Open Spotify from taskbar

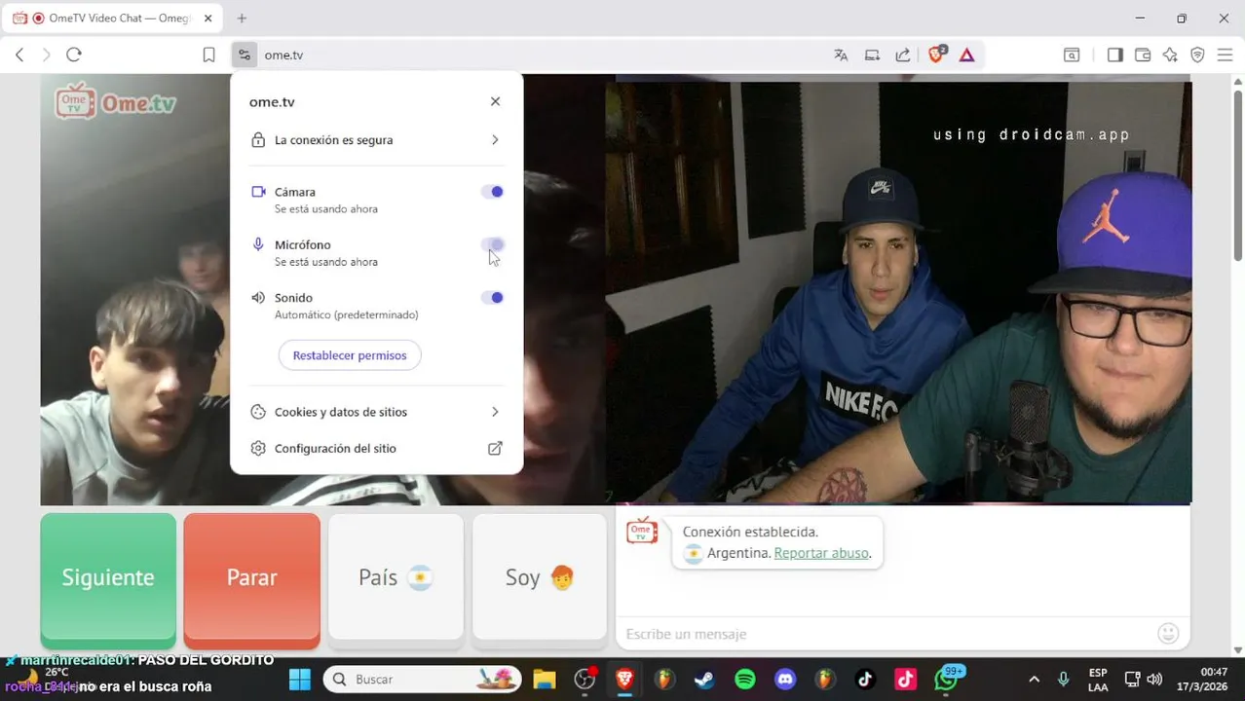coord(744,680)
